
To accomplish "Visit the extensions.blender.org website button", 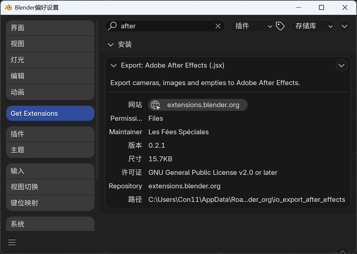I will (x=198, y=105).
